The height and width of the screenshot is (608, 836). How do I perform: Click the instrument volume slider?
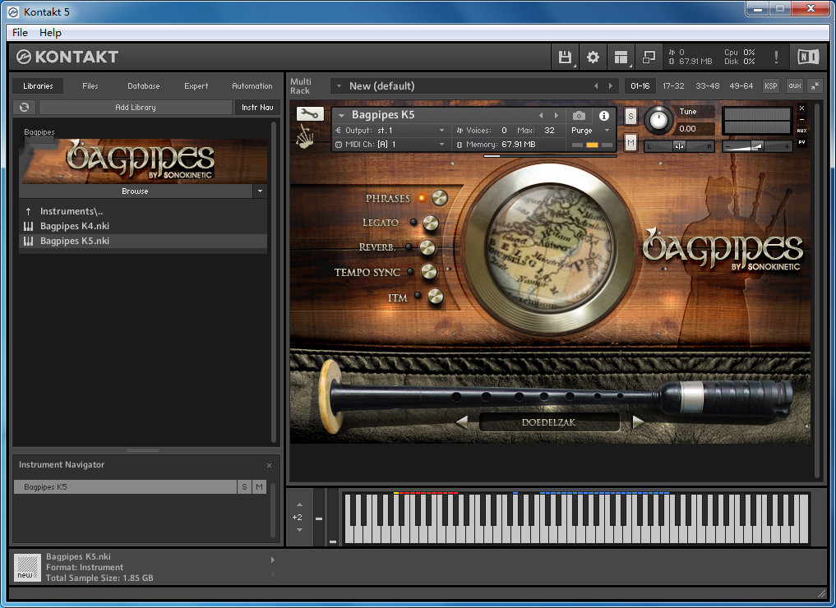756,146
